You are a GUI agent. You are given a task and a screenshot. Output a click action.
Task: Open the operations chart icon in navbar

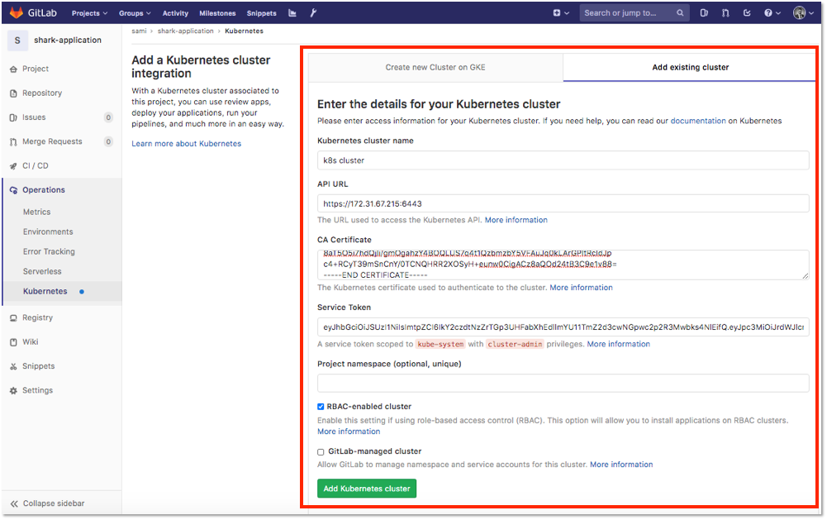[292, 13]
